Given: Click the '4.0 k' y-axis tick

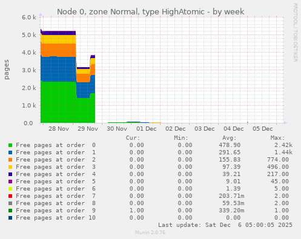Looking at the screenshot, I should (x=29, y=53).
